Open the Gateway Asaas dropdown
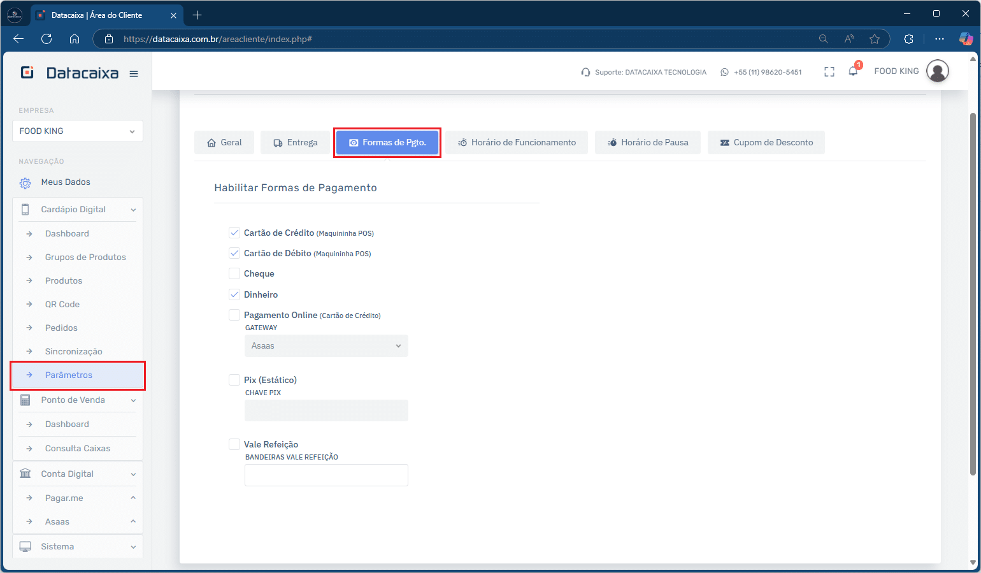 (x=326, y=346)
